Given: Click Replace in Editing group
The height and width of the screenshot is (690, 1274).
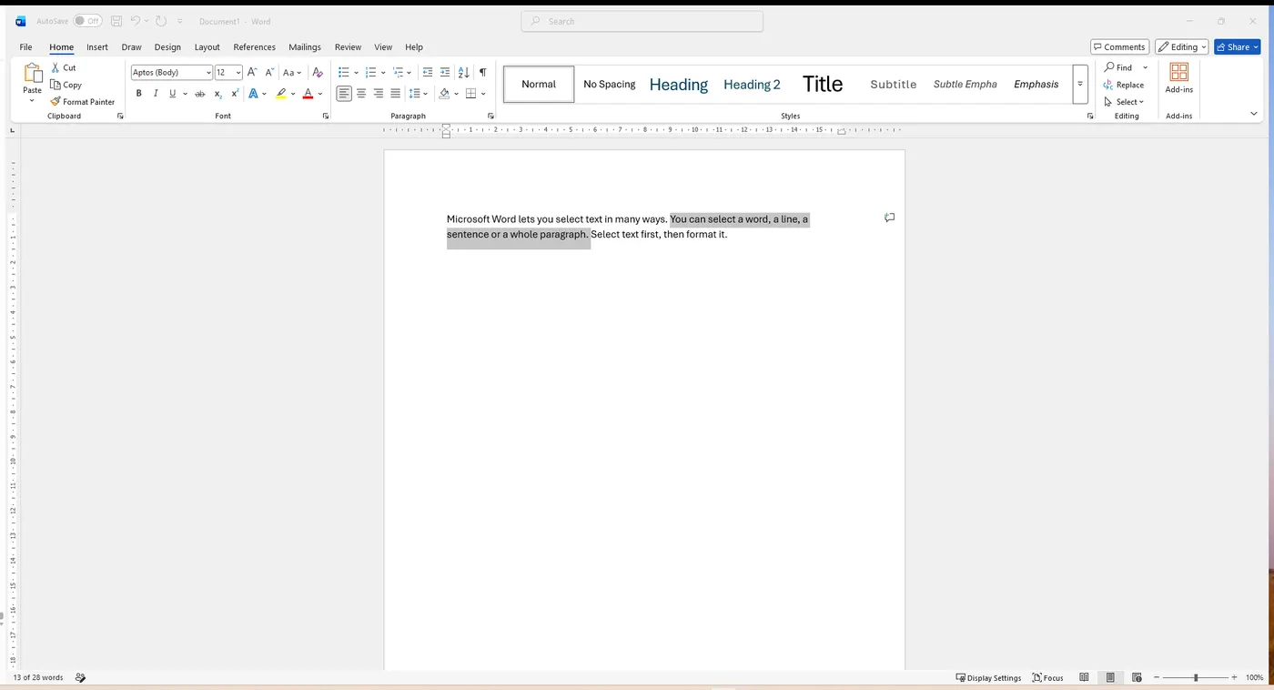Looking at the screenshot, I should coord(1125,85).
